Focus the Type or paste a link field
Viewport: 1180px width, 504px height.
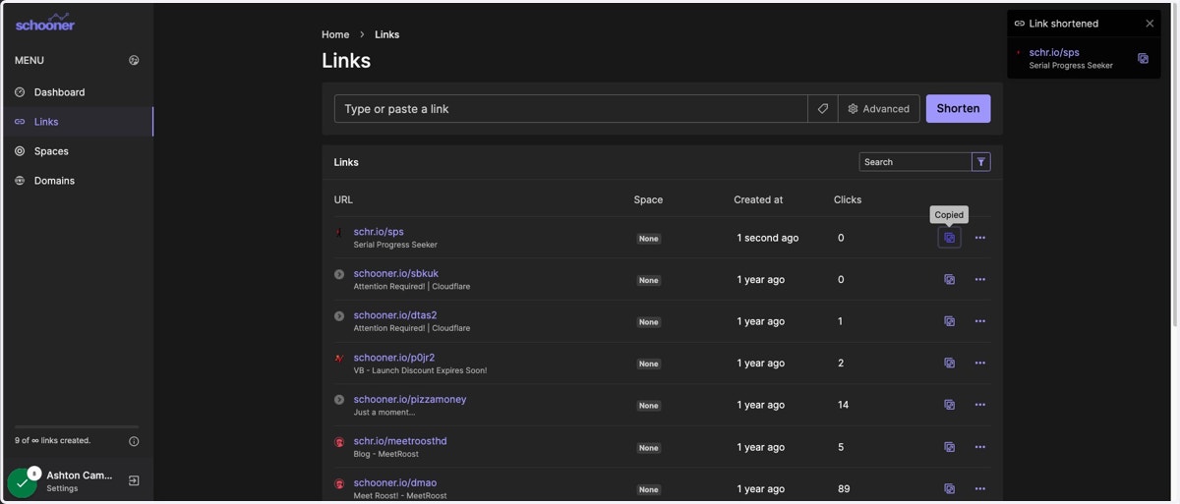click(x=571, y=108)
